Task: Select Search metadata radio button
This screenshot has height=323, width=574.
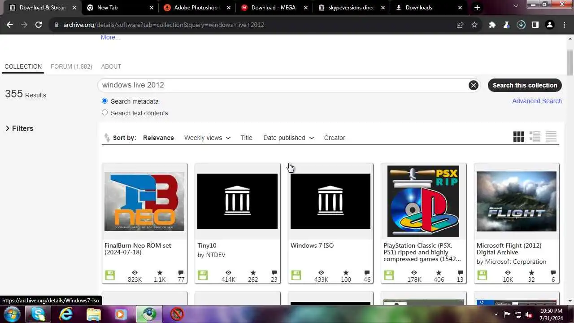Action: pos(105,101)
